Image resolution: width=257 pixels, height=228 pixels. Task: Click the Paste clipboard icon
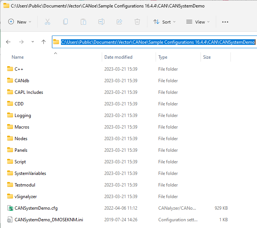pos(83,22)
